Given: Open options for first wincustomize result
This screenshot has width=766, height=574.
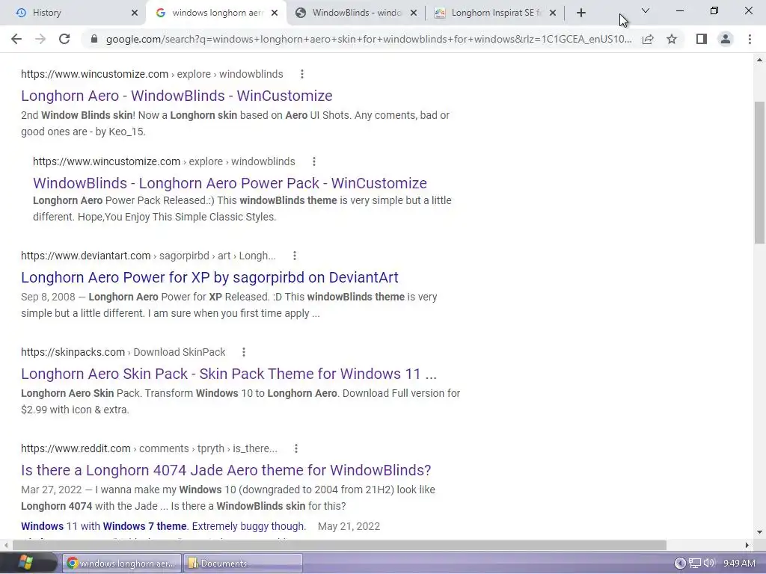Looking at the screenshot, I should point(302,74).
